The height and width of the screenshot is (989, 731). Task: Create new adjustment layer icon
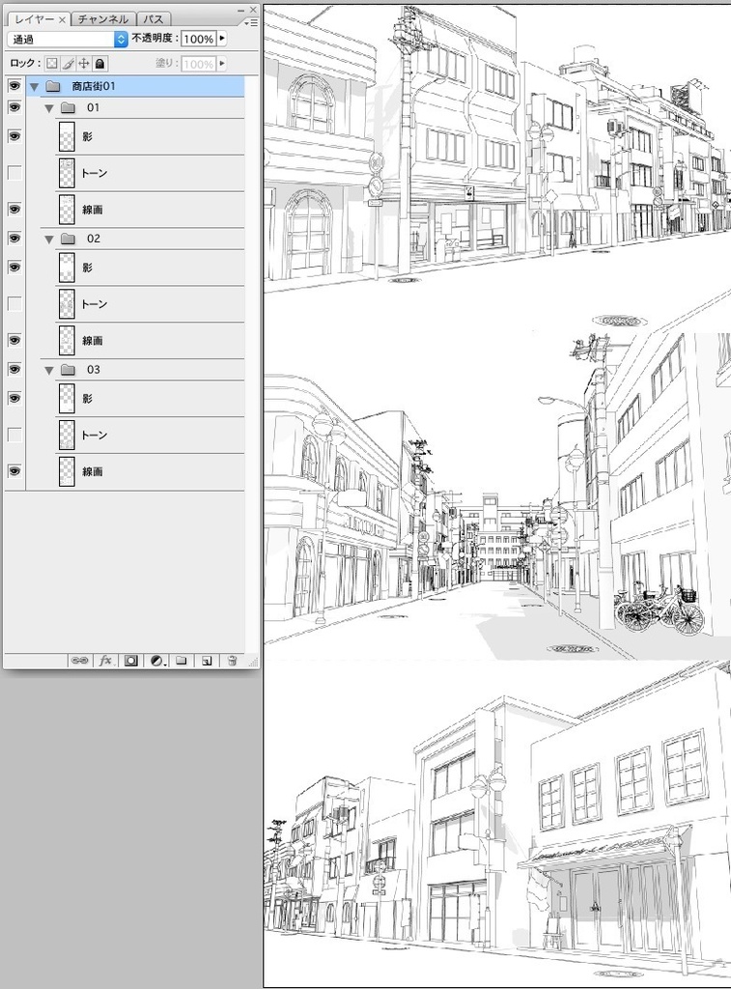pos(157,661)
